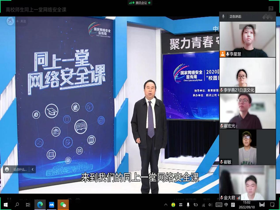
Task: Click the help question mark icon
Action: [x=271, y=9]
